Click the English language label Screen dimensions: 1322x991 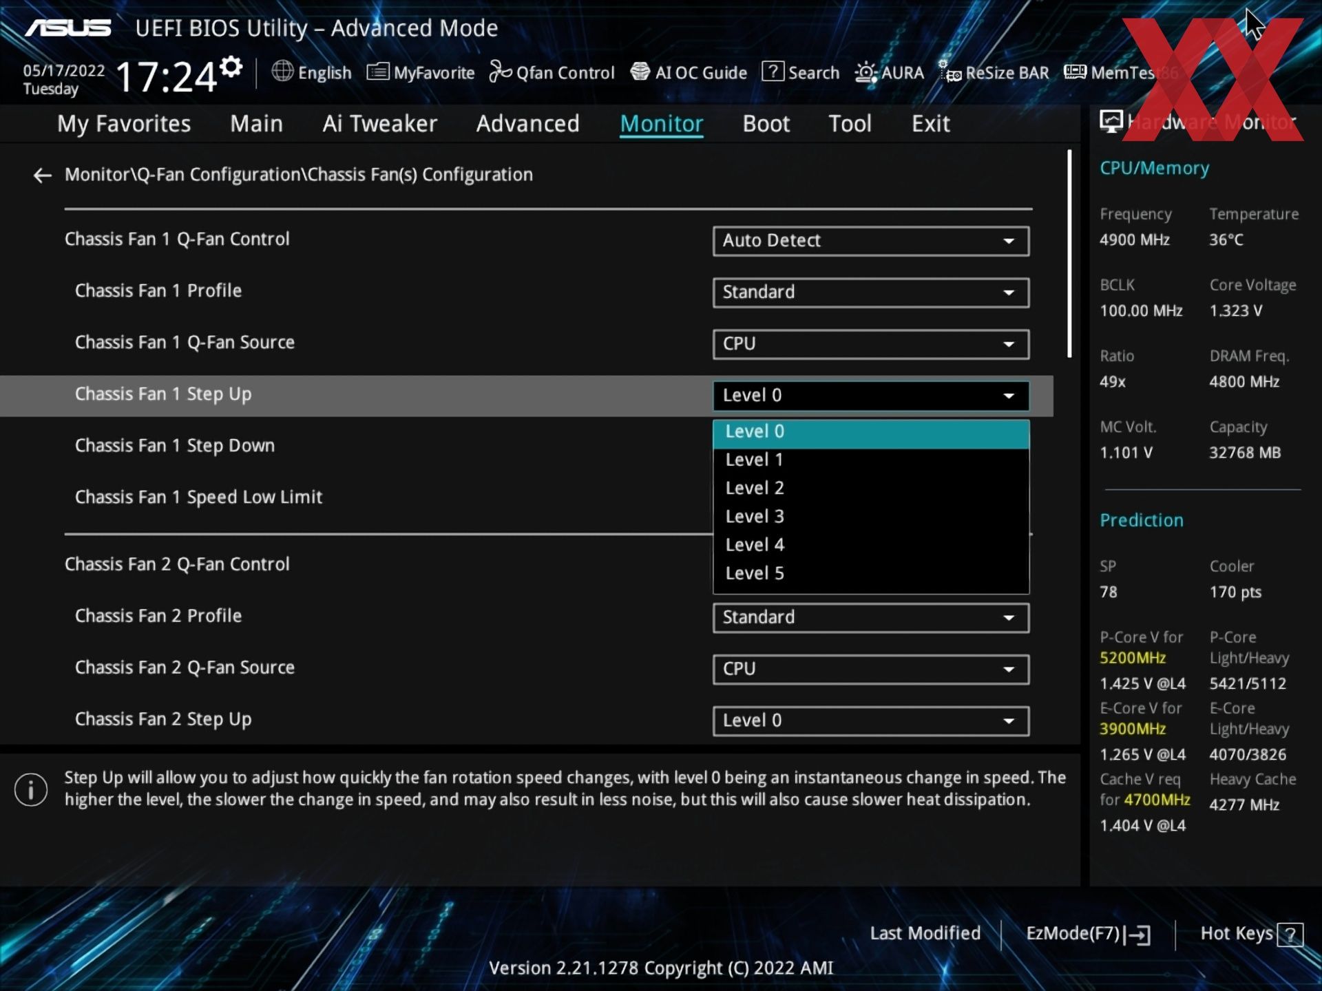[324, 73]
